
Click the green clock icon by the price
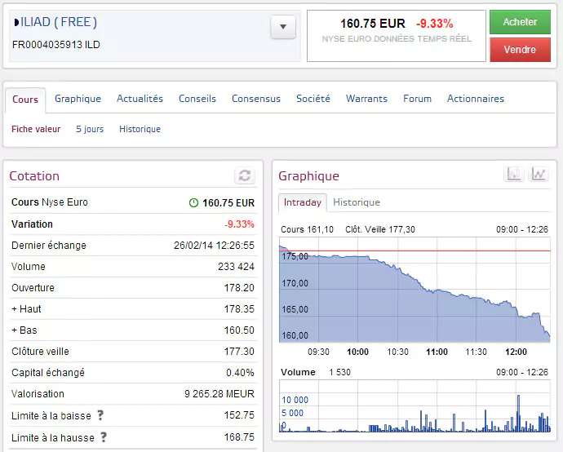[193, 202]
